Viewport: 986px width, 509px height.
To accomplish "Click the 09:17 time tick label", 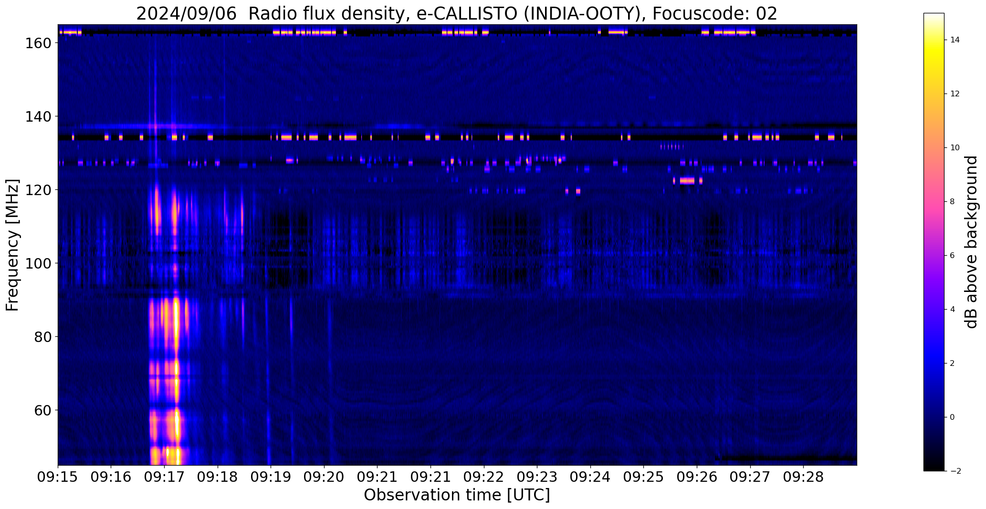I will point(165,478).
